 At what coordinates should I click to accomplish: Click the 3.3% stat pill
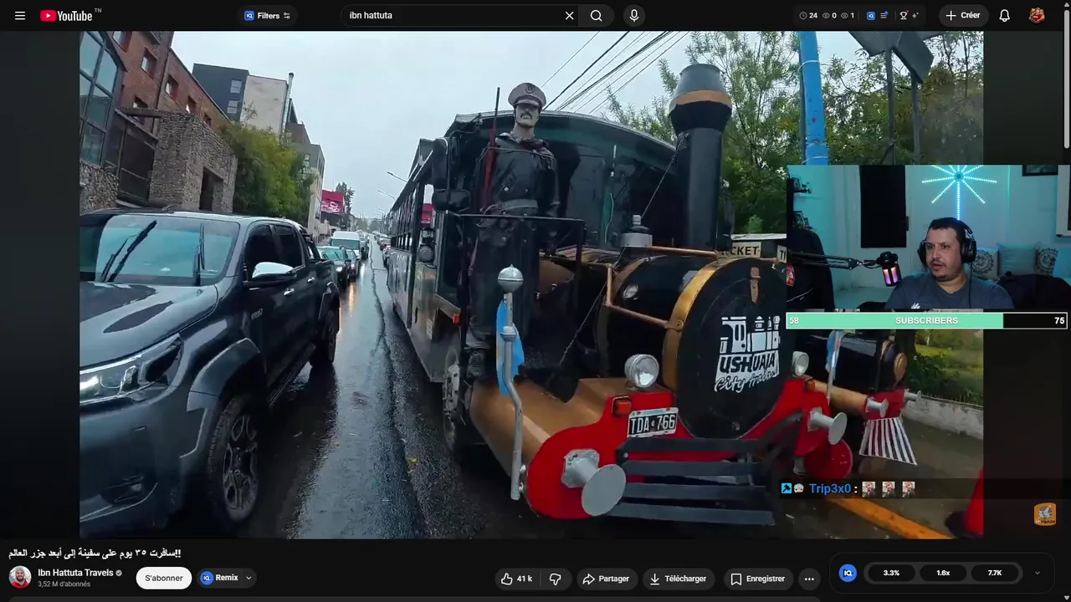pyautogui.click(x=891, y=573)
